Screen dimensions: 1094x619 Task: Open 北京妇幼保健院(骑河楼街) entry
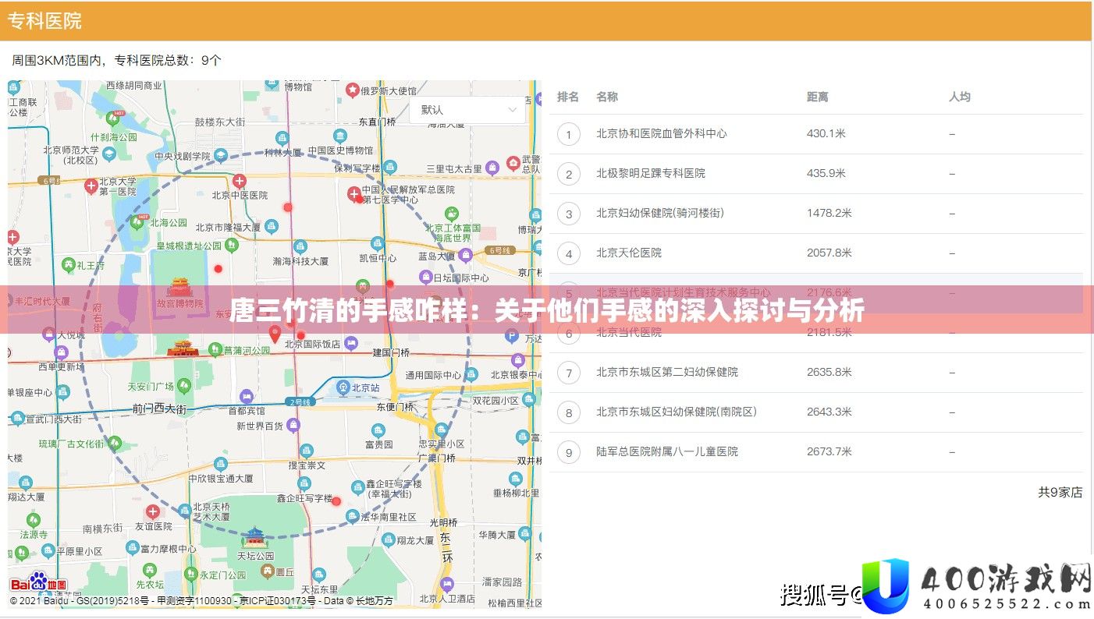pyautogui.click(x=660, y=213)
